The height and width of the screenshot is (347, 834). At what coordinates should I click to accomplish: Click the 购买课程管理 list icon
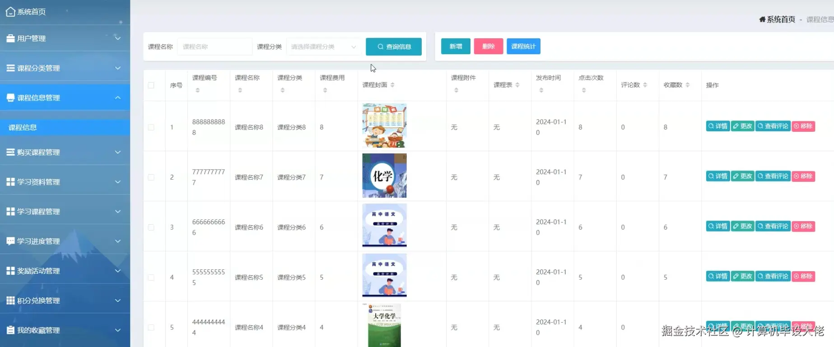(x=10, y=152)
